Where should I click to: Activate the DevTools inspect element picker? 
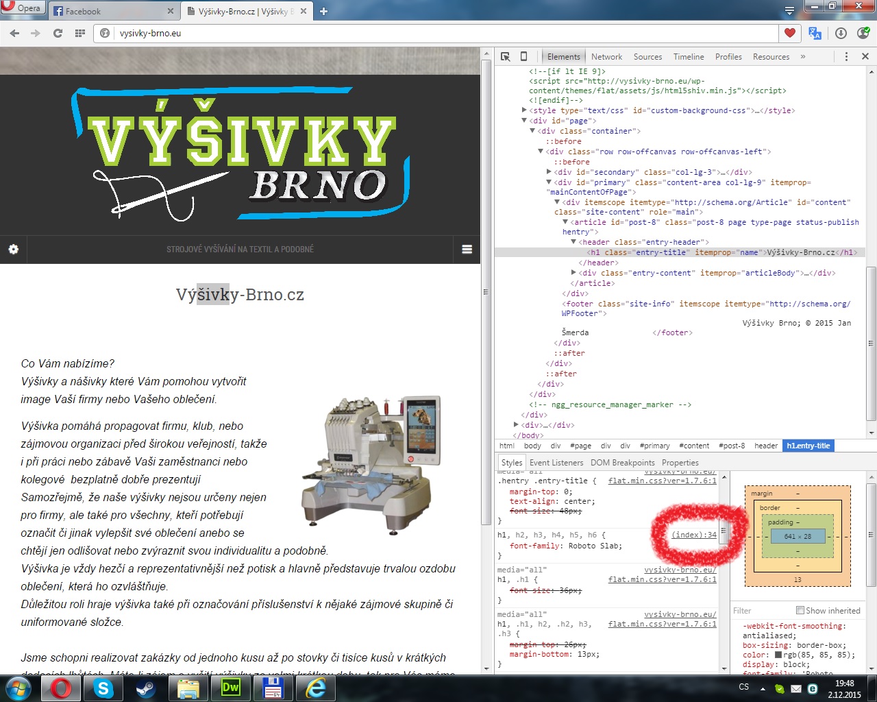(x=506, y=57)
